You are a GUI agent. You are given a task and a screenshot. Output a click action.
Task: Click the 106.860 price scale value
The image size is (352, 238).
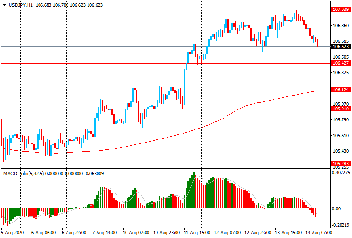[341, 26]
